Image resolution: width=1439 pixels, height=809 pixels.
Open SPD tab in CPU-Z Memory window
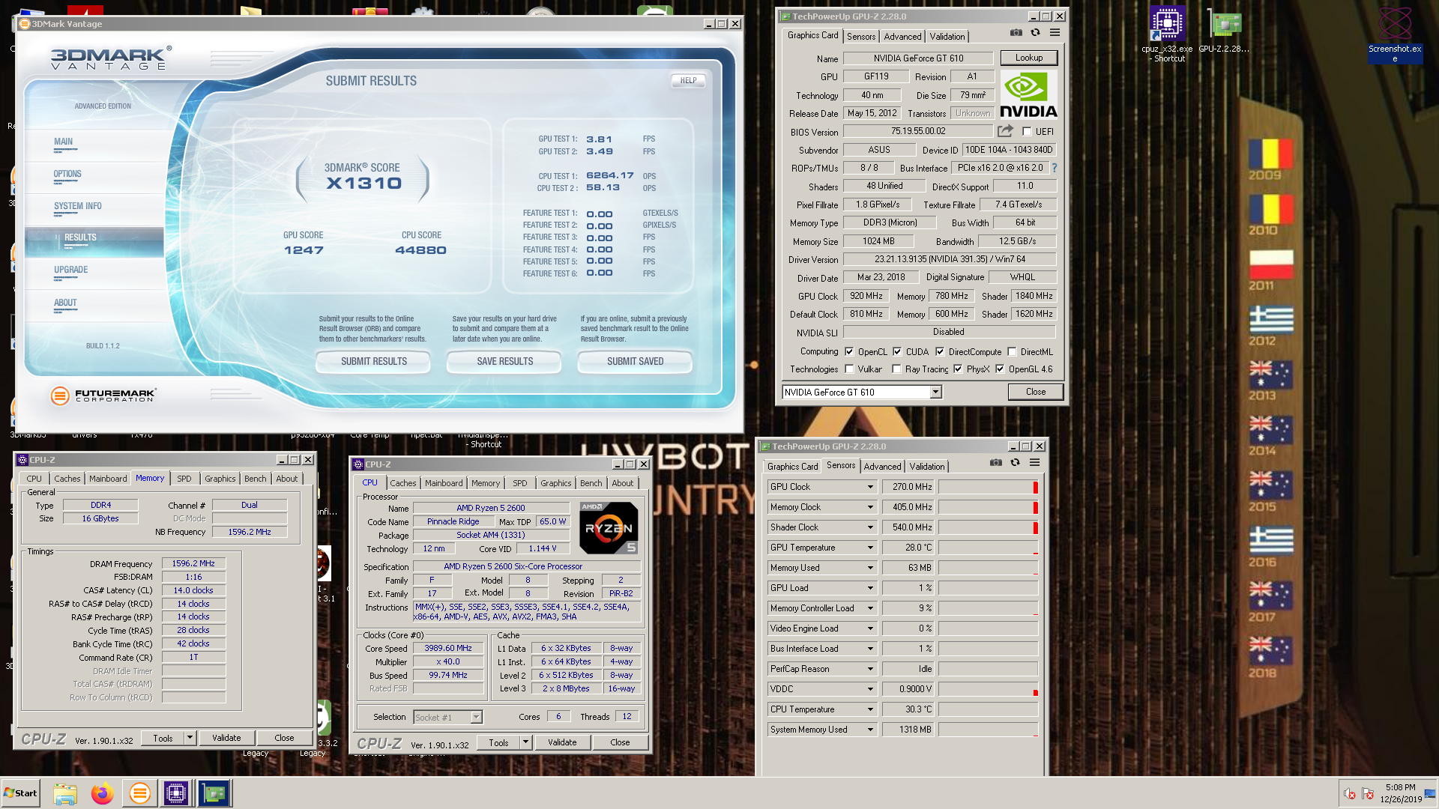coord(184,479)
